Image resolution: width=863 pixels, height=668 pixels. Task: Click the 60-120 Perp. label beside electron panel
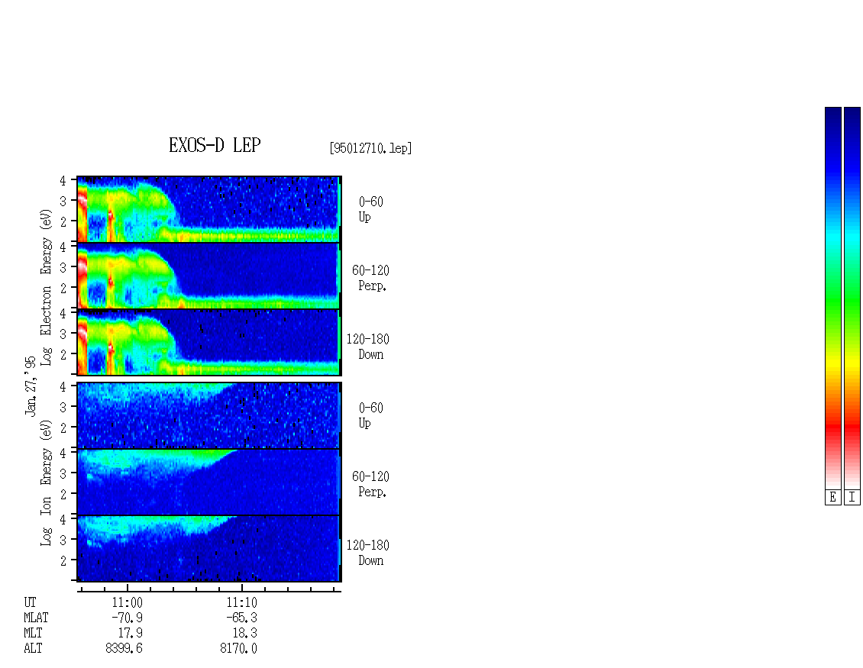point(370,278)
